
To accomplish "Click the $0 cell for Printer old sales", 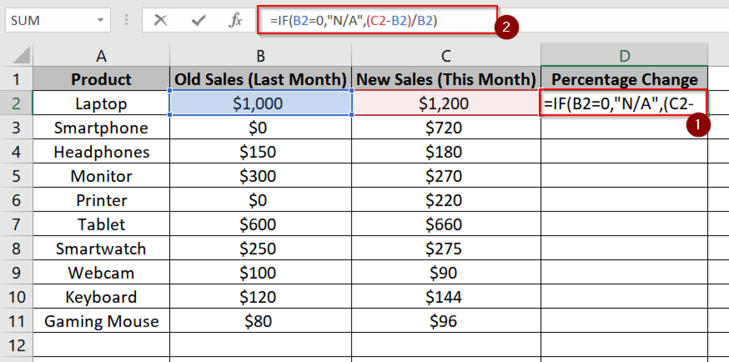I will click(x=260, y=200).
